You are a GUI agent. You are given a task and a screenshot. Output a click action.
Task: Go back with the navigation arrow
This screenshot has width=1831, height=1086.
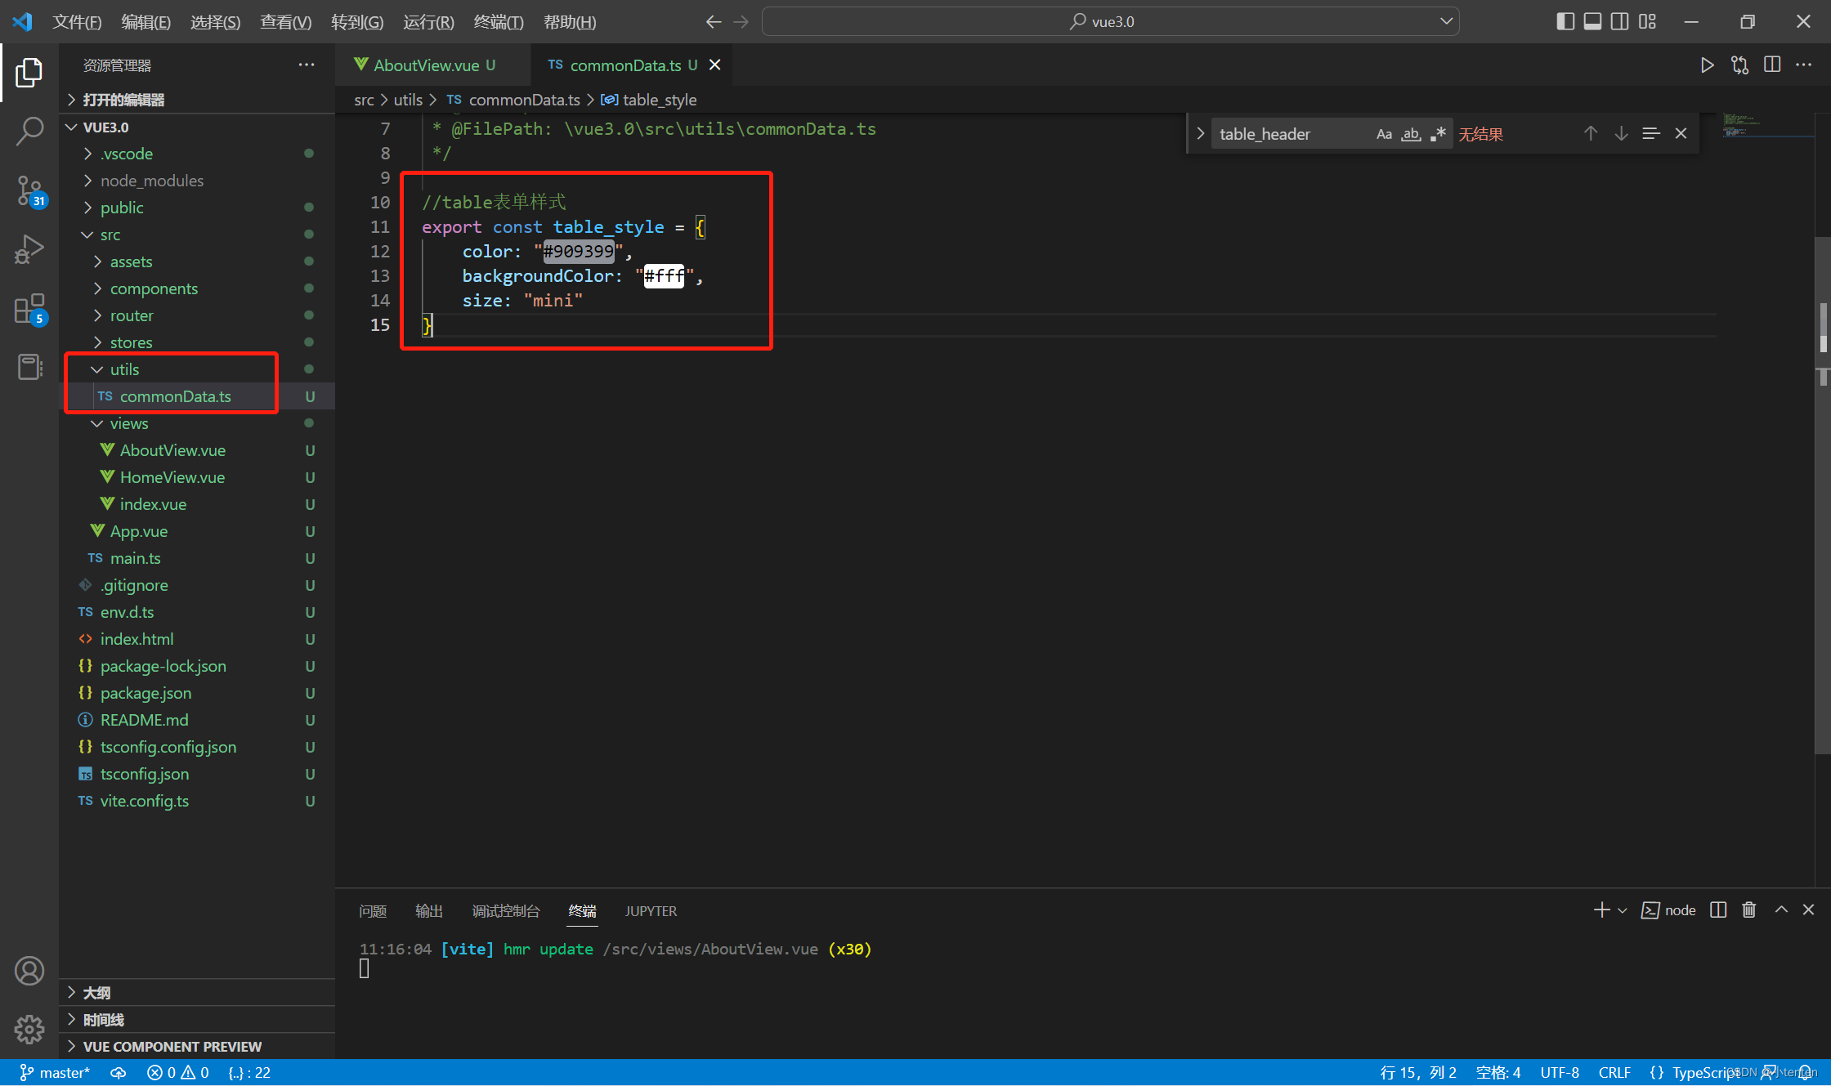714,22
